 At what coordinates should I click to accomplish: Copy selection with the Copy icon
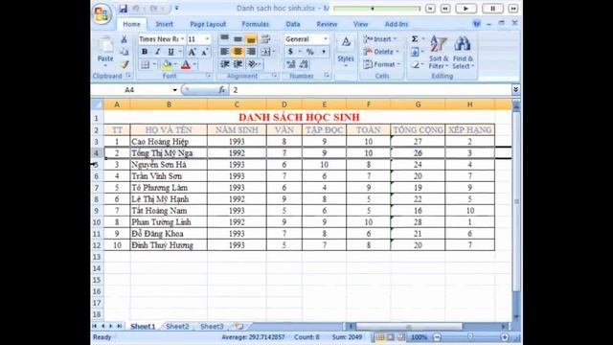(124, 52)
